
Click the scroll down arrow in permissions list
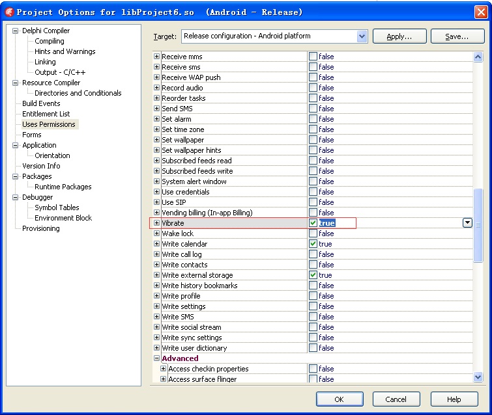coord(478,377)
